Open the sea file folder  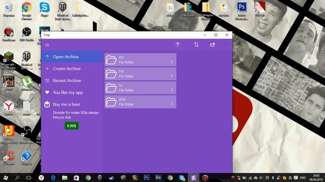[x=141, y=102]
